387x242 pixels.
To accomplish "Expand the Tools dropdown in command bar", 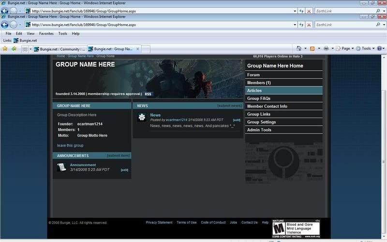I will click(x=368, y=49).
